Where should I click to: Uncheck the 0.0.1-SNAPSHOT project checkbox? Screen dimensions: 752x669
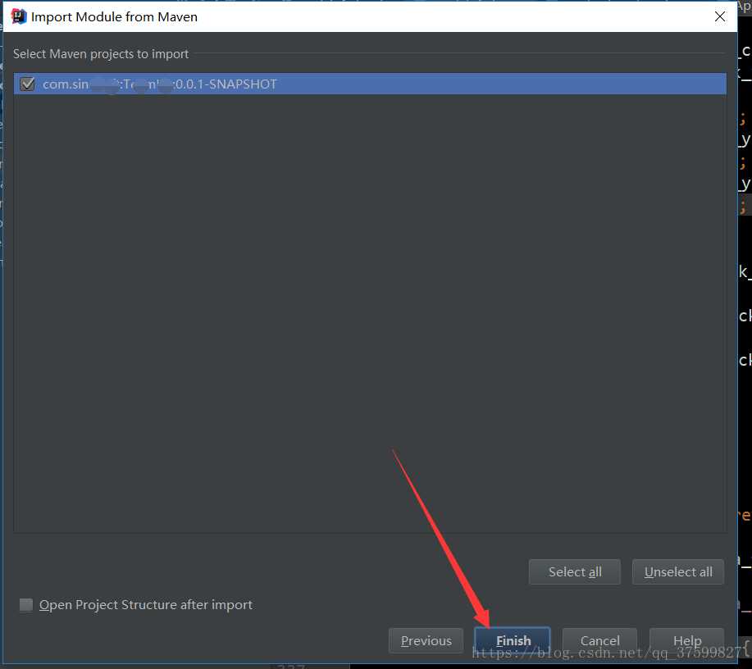[x=27, y=84]
